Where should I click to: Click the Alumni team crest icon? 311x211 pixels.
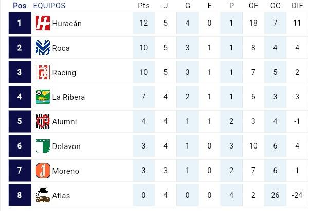pos(43,122)
